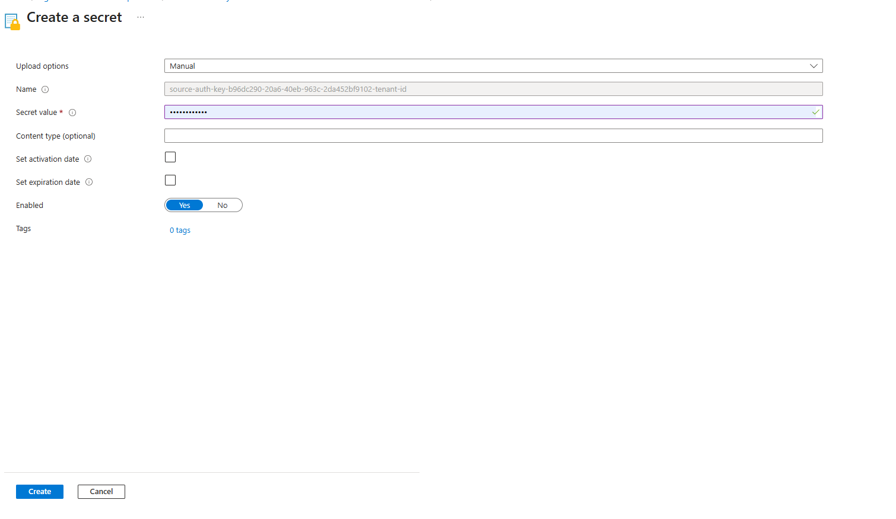Image resolution: width=896 pixels, height=519 pixels.
Task: Click the Manual value in Upload options
Action: [x=183, y=66]
